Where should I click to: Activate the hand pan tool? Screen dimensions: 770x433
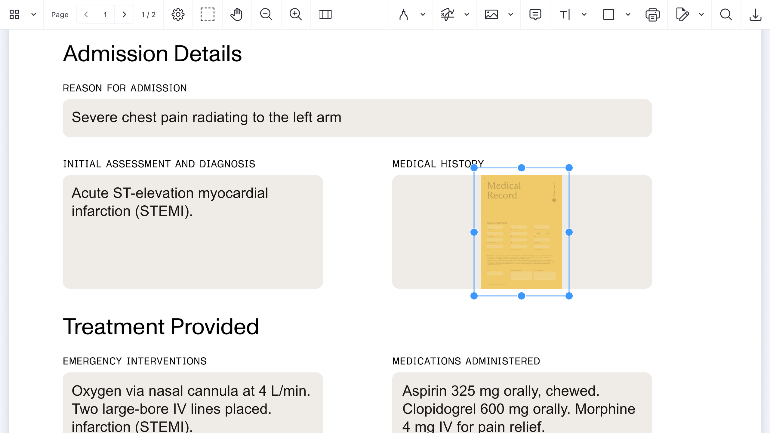coord(237,14)
